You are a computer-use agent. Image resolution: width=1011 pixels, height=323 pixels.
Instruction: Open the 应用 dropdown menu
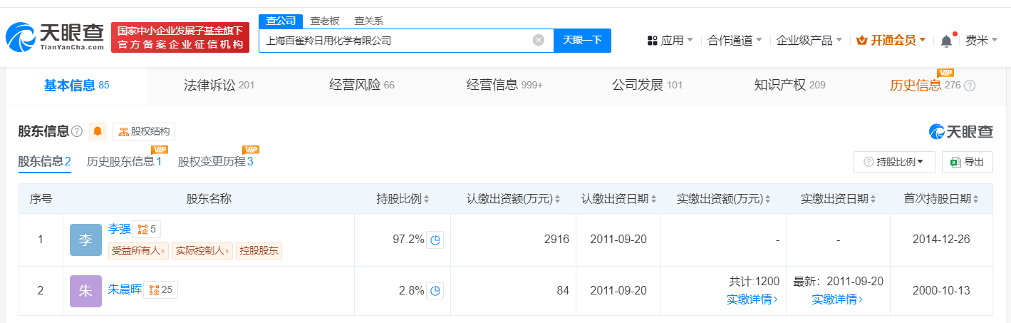670,41
